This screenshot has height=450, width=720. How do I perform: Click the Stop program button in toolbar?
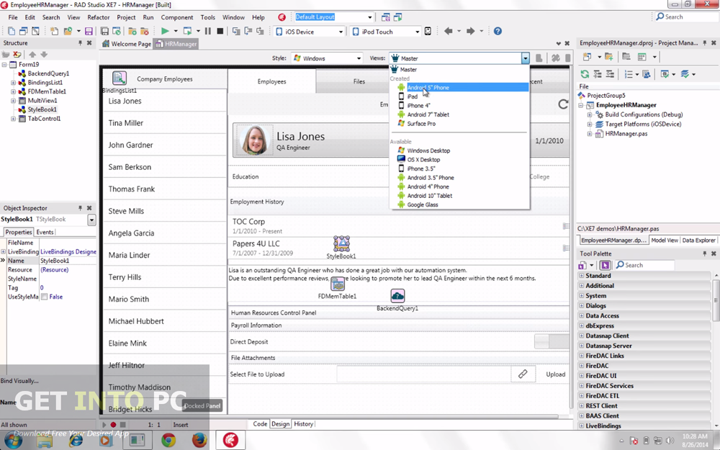tap(220, 31)
